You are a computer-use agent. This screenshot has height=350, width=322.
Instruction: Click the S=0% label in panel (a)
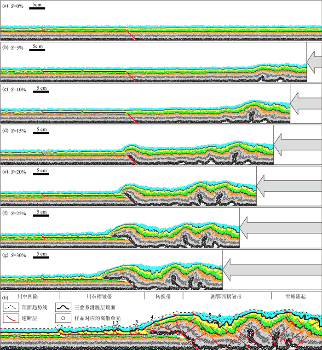tap(17, 5)
